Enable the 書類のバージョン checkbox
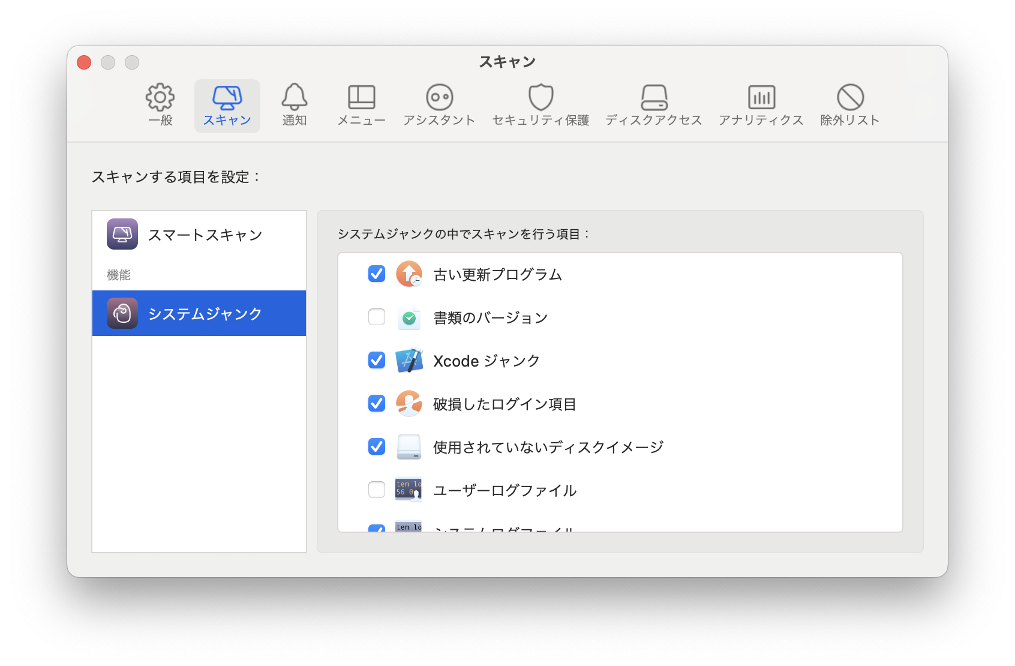Viewport: 1015px width, 666px height. click(x=377, y=317)
